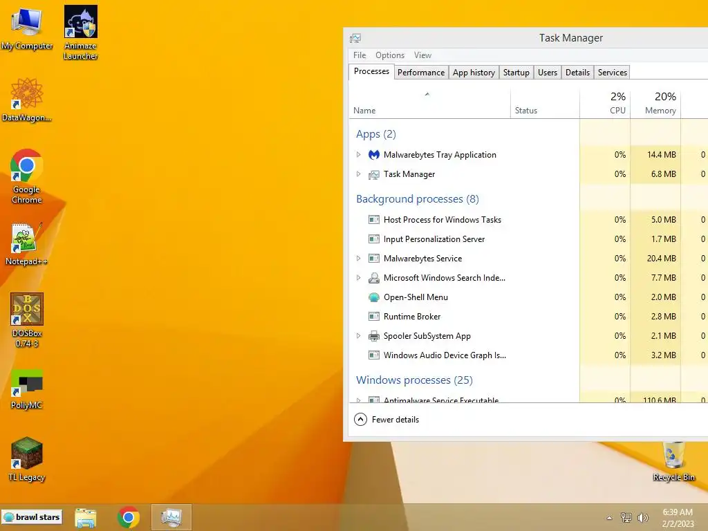Open the File menu in Task Manager
Screen dimensions: 708x531
[360, 55]
